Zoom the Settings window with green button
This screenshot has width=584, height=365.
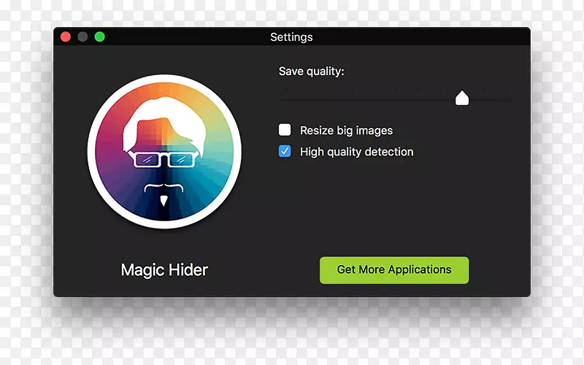pos(99,37)
